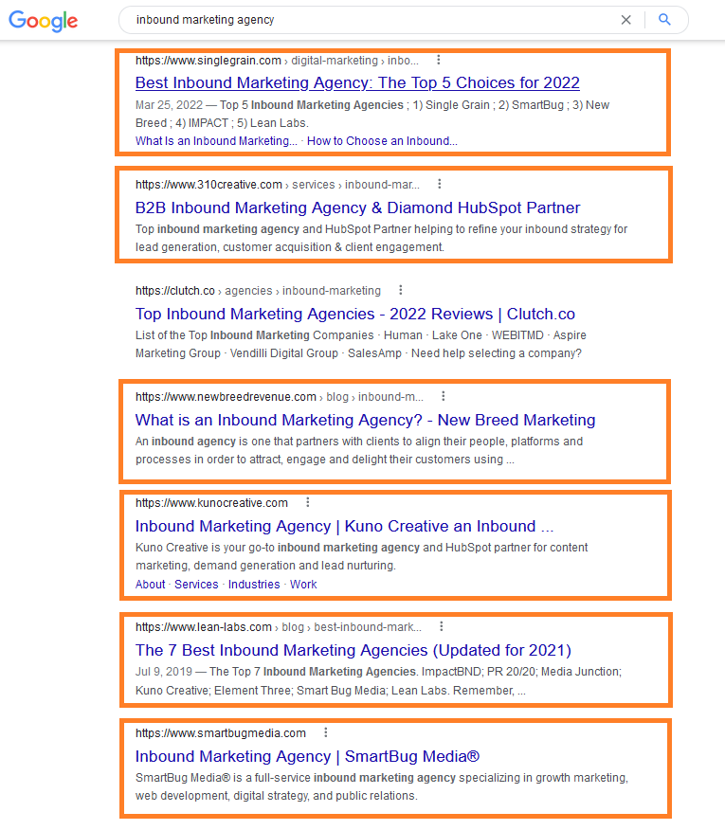Screen dimensions: 725x830
Task: Click the List of the Top Inbound Marketing Companies snippet
Action: [361, 344]
